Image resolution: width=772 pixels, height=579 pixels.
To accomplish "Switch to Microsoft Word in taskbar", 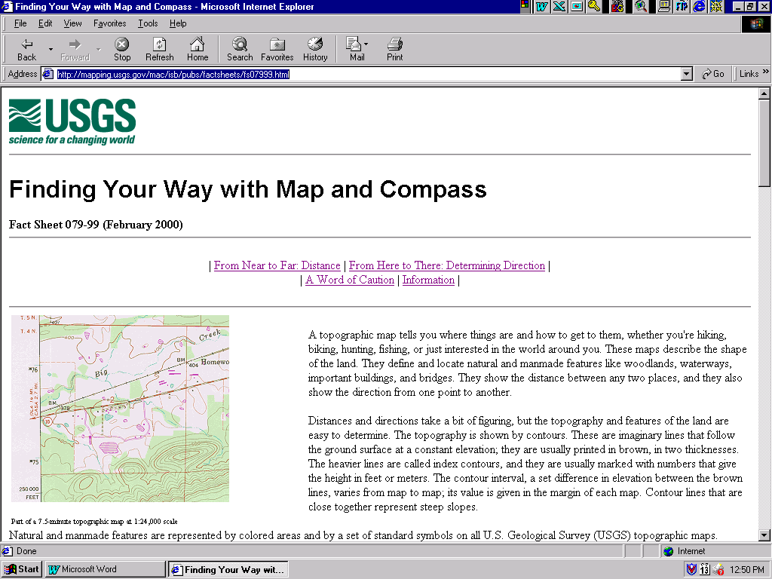I will [x=105, y=569].
